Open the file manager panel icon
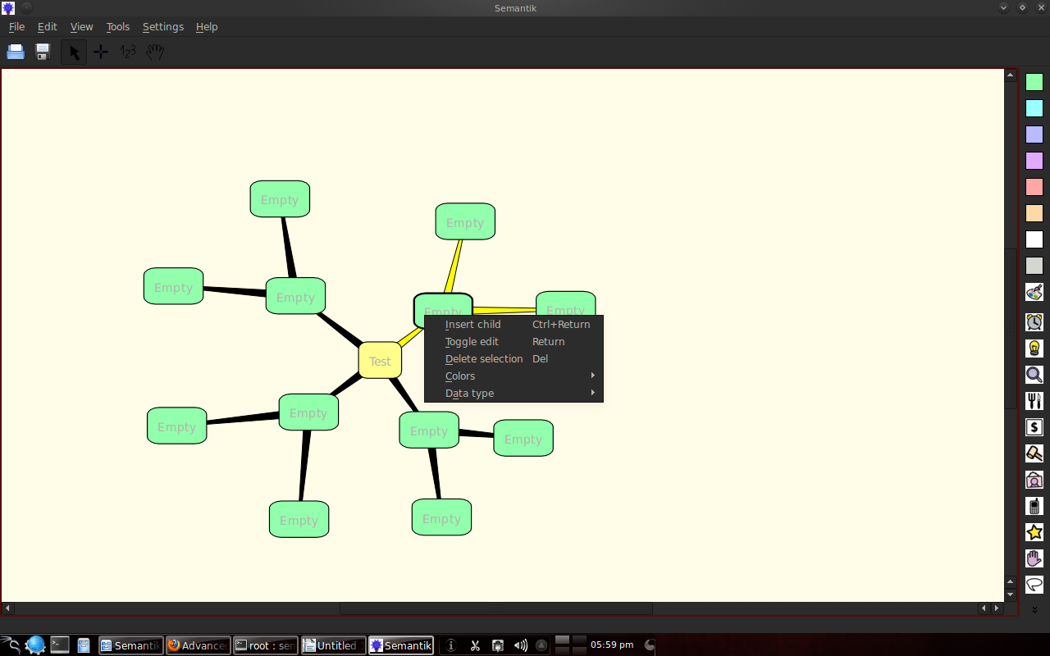Screen dimensions: 1050x656 84,645
